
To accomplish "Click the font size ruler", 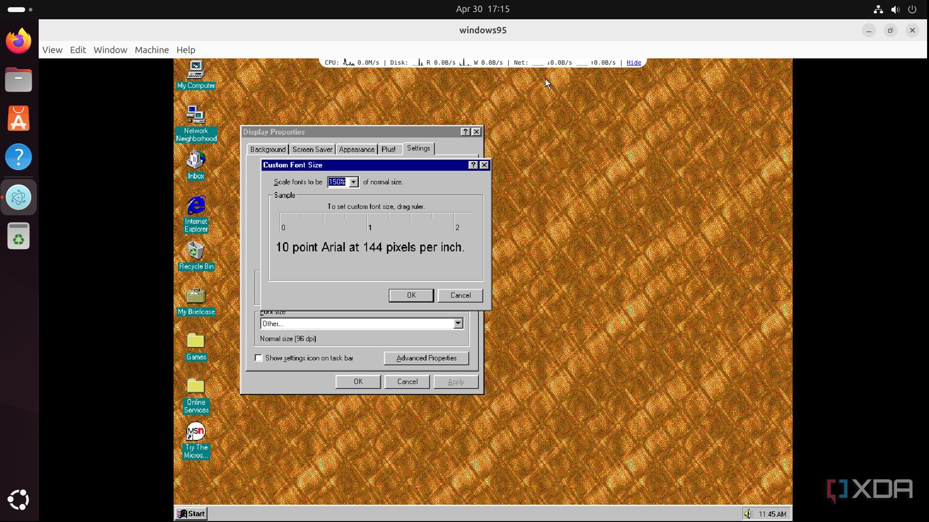I will [376, 222].
